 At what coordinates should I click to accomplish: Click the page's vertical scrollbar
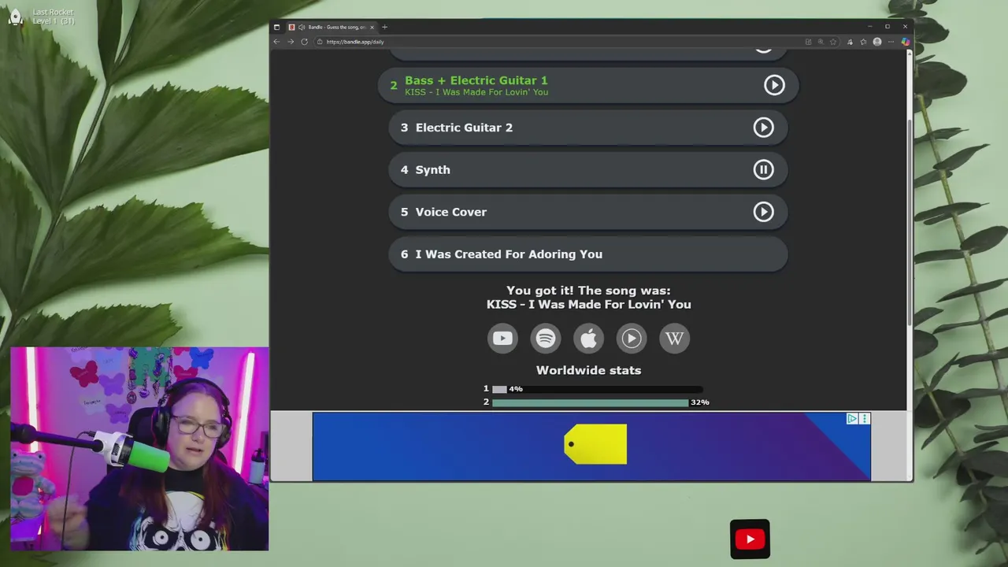click(x=910, y=220)
